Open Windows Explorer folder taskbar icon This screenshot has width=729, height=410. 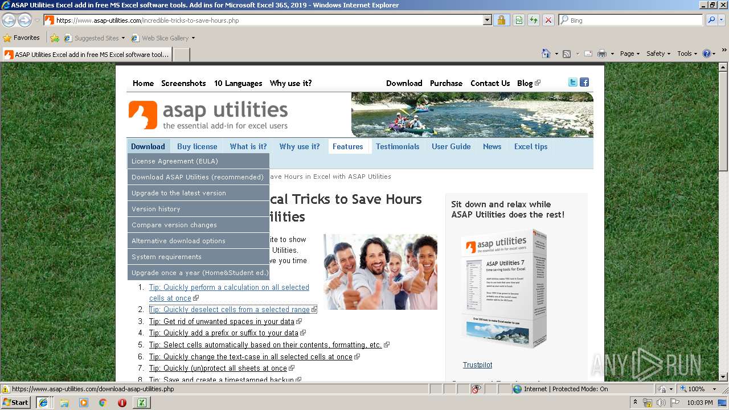64,402
